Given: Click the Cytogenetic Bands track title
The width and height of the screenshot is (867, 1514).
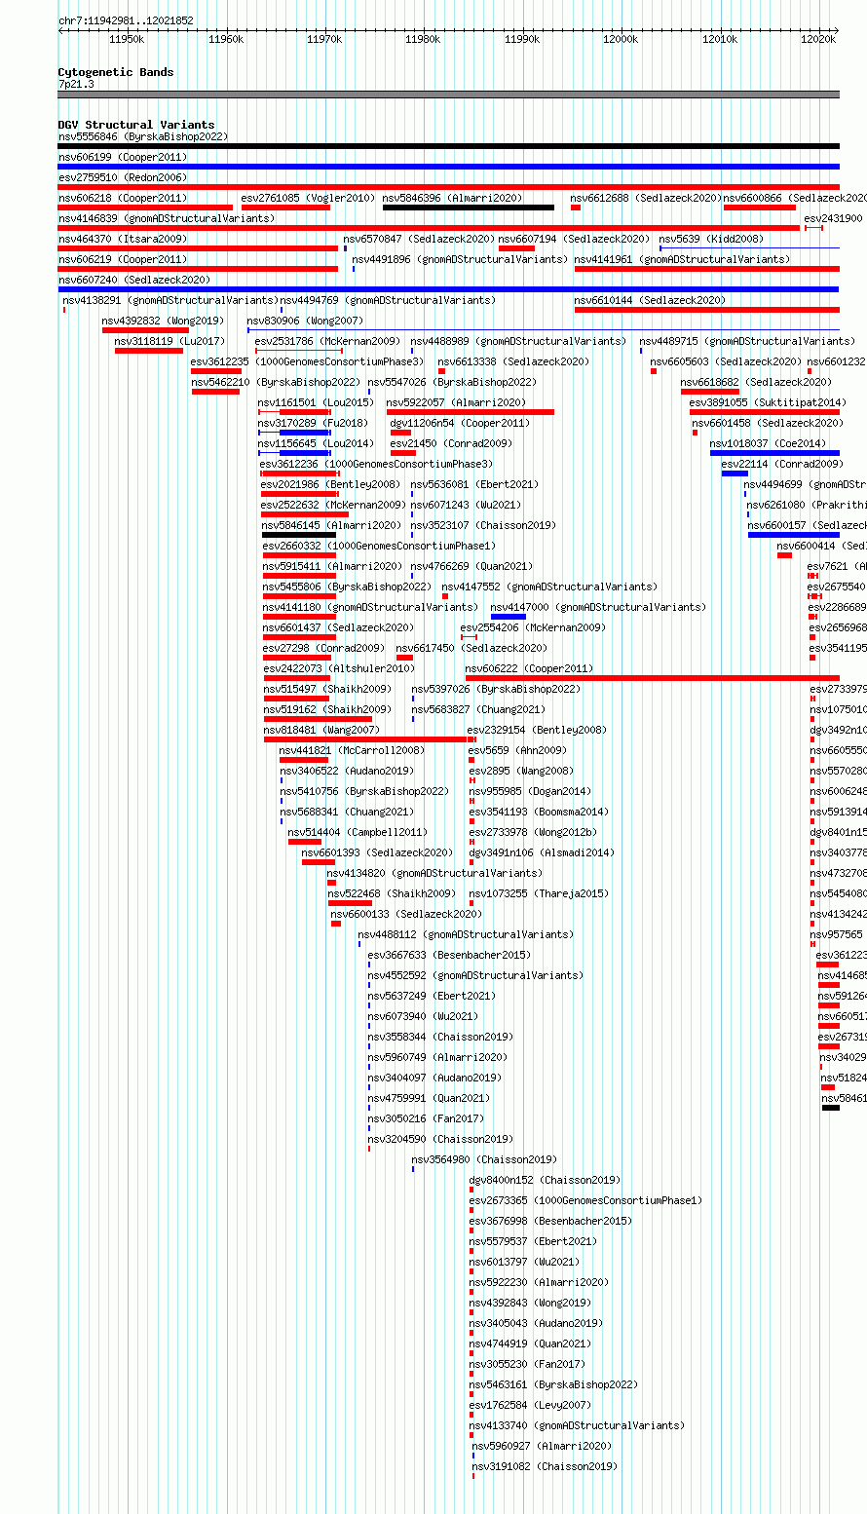Looking at the screenshot, I should [116, 72].
